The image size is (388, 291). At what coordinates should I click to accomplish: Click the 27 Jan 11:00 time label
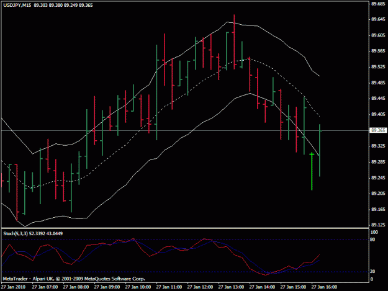(169, 287)
